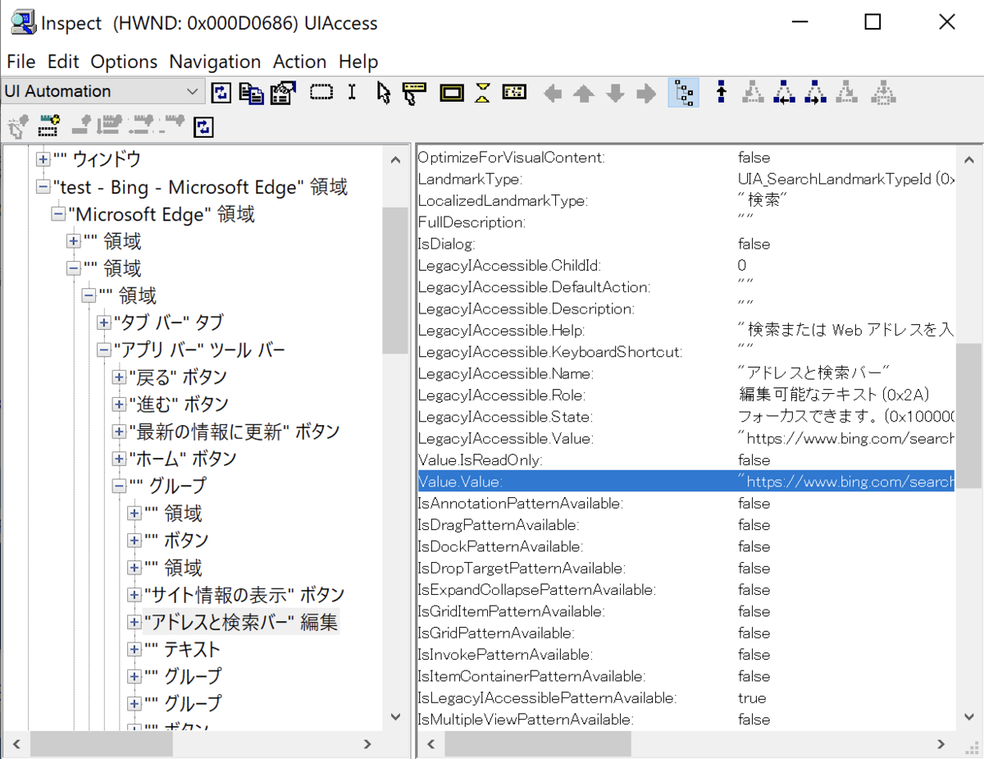
Task: Open the UI Automation mode dropdown
Action: 102,91
